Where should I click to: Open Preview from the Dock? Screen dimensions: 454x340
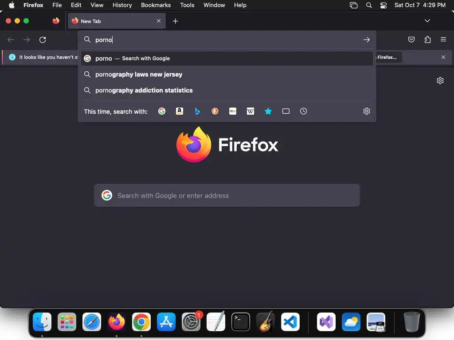coord(376,321)
